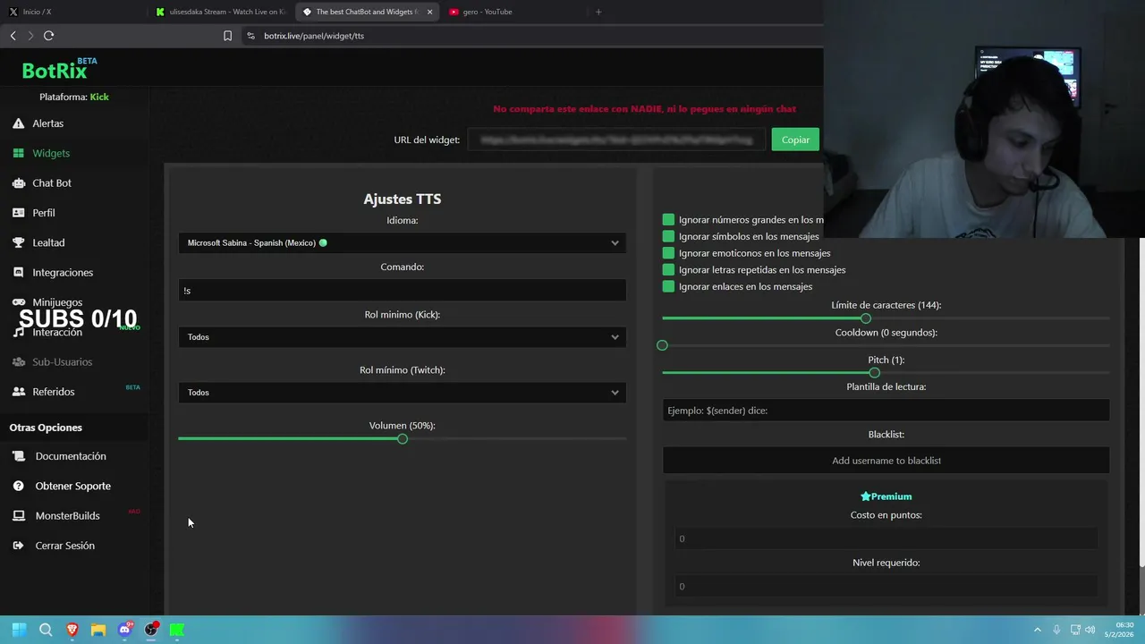Open Discord from the taskbar
Viewport: 1145px width, 644px height.
coord(124,630)
